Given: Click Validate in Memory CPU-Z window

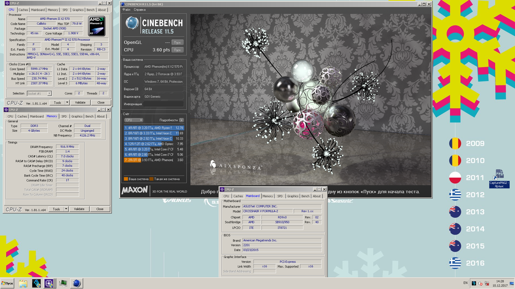Looking at the screenshot, I should point(79,209).
